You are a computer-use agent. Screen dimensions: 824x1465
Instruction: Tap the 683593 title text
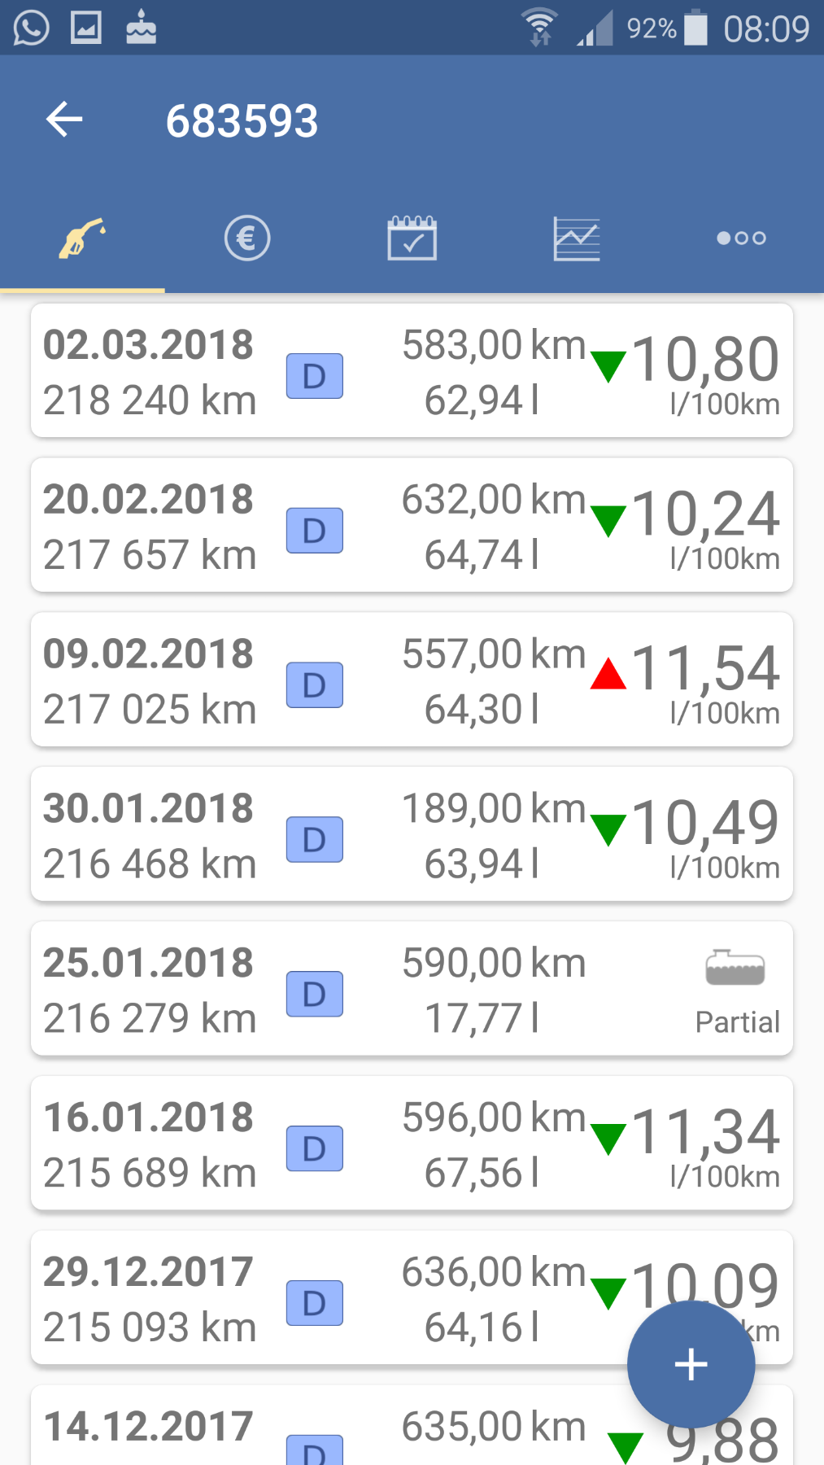tap(242, 121)
